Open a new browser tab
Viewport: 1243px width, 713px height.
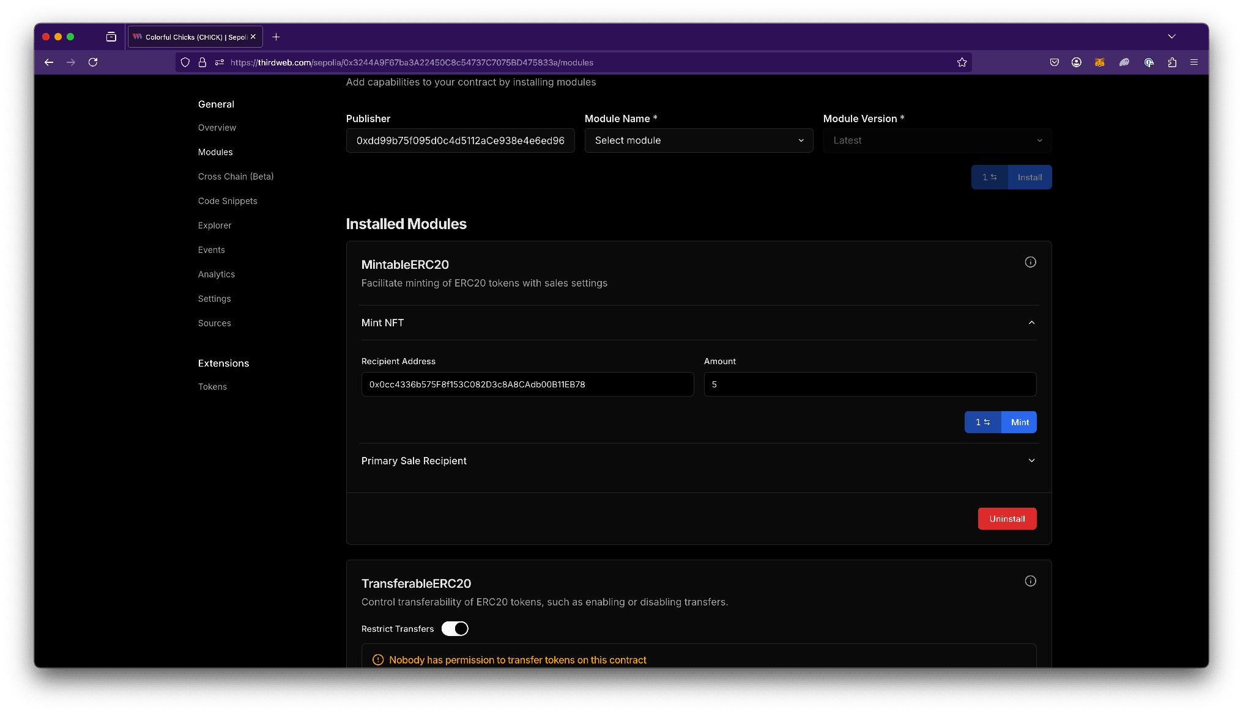pyautogui.click(x=276, y=37)
